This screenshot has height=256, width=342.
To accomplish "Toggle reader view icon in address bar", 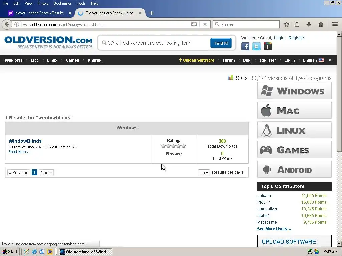I will click(194, 24).
